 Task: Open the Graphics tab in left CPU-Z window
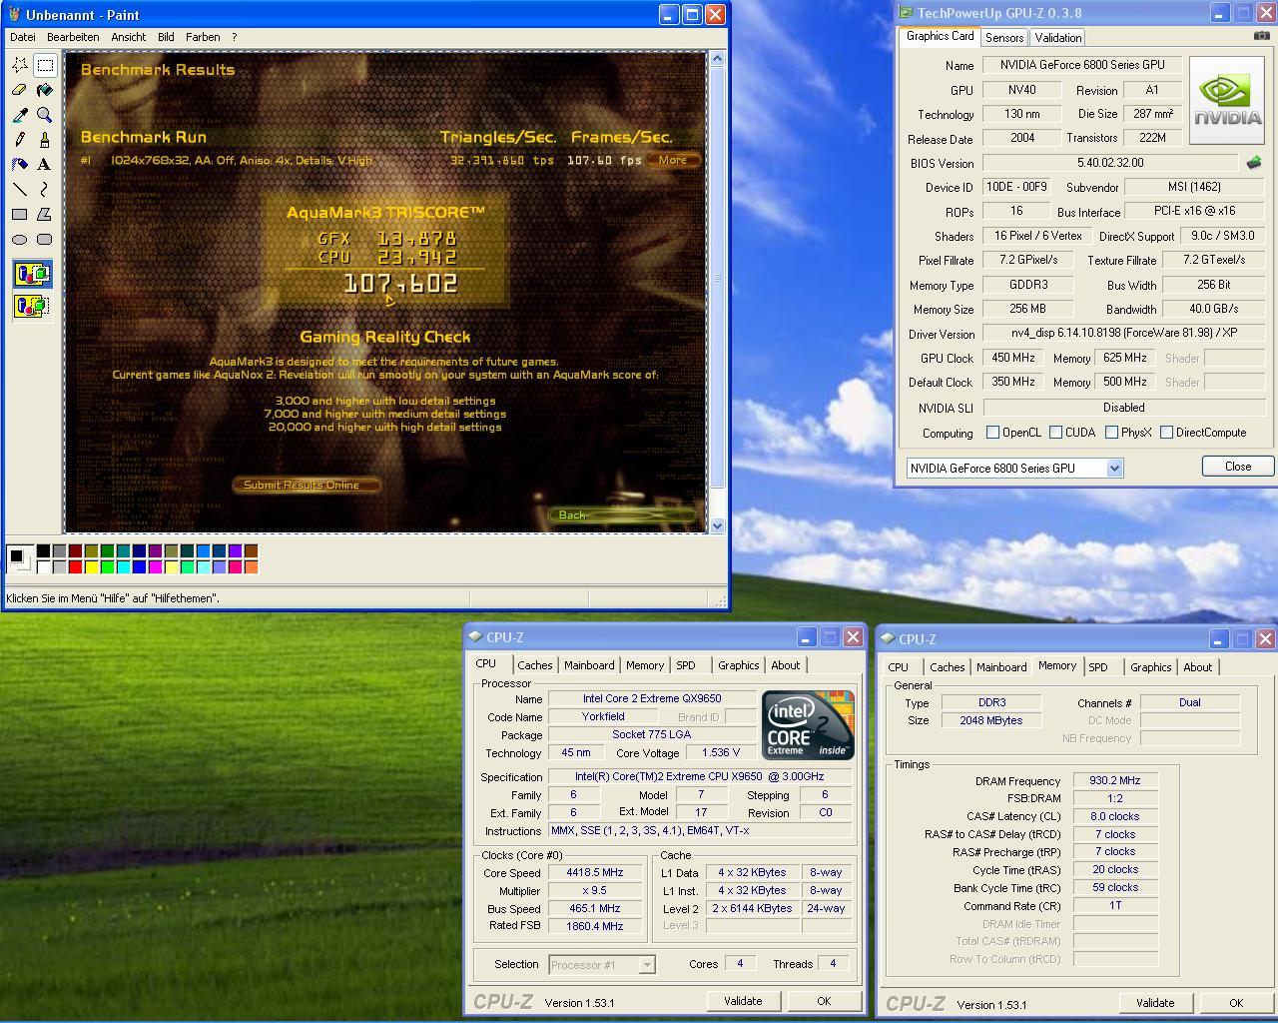tap(738, 665)
